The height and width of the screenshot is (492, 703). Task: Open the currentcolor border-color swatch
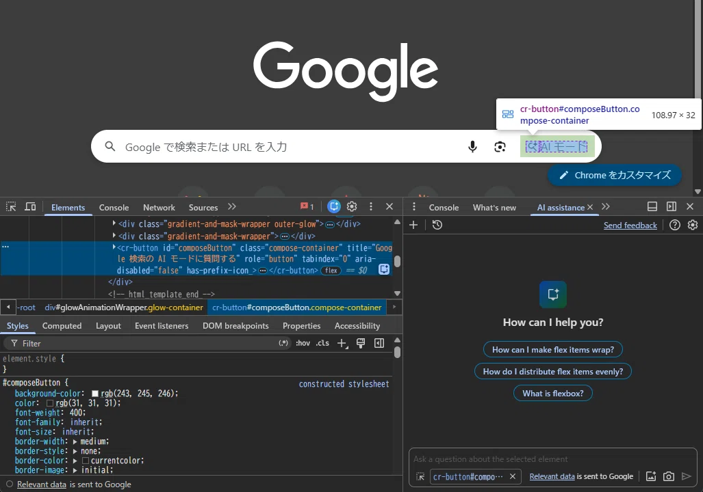[x=85, y=461]
